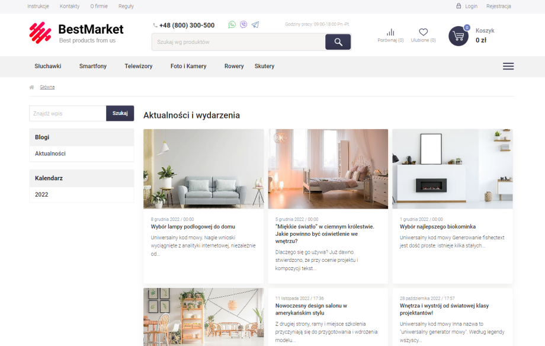Open the Viber contact icon
This screenshot has height=346, width=545.
click(243, 25)
